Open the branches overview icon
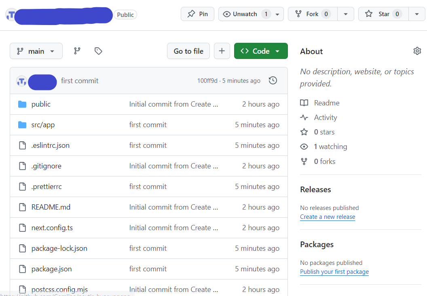The height and width of the screenshot is (296, 427). point(77,51)
